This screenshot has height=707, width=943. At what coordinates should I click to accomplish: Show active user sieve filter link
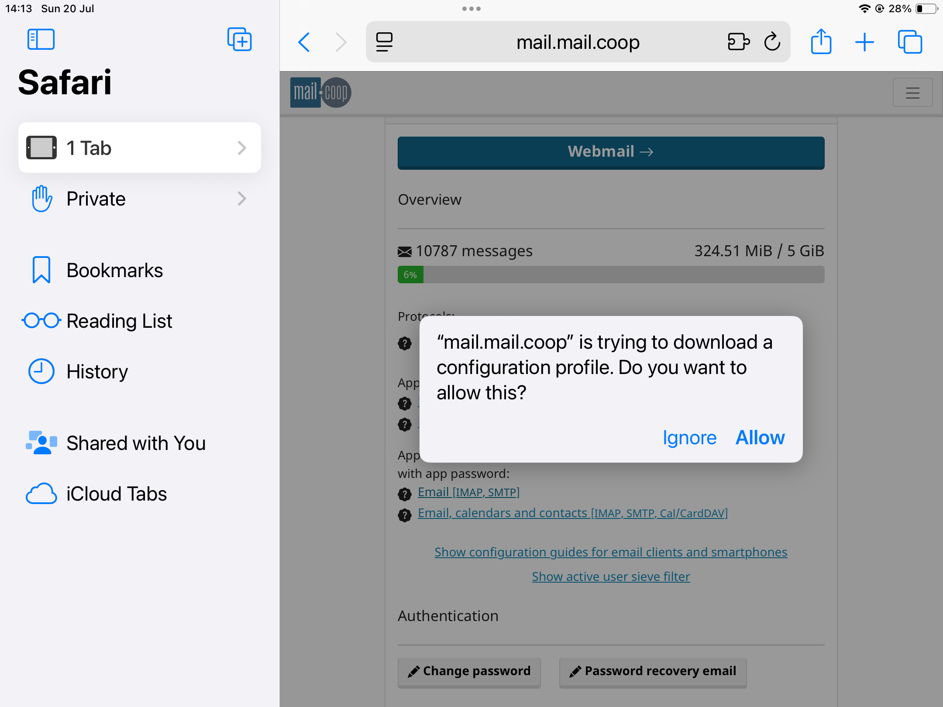pos(611,577)
